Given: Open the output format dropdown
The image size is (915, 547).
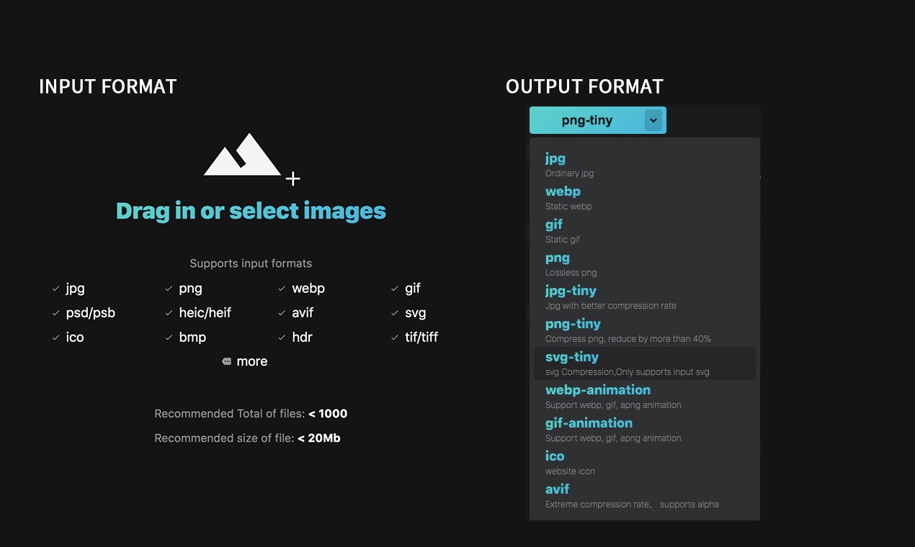Looking at the screenshot, I should (x=597, y=120).
